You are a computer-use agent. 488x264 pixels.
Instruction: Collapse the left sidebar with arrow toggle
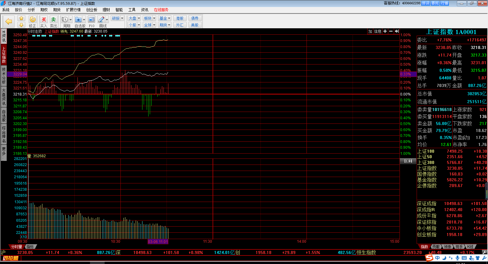[x=4, y=31]
